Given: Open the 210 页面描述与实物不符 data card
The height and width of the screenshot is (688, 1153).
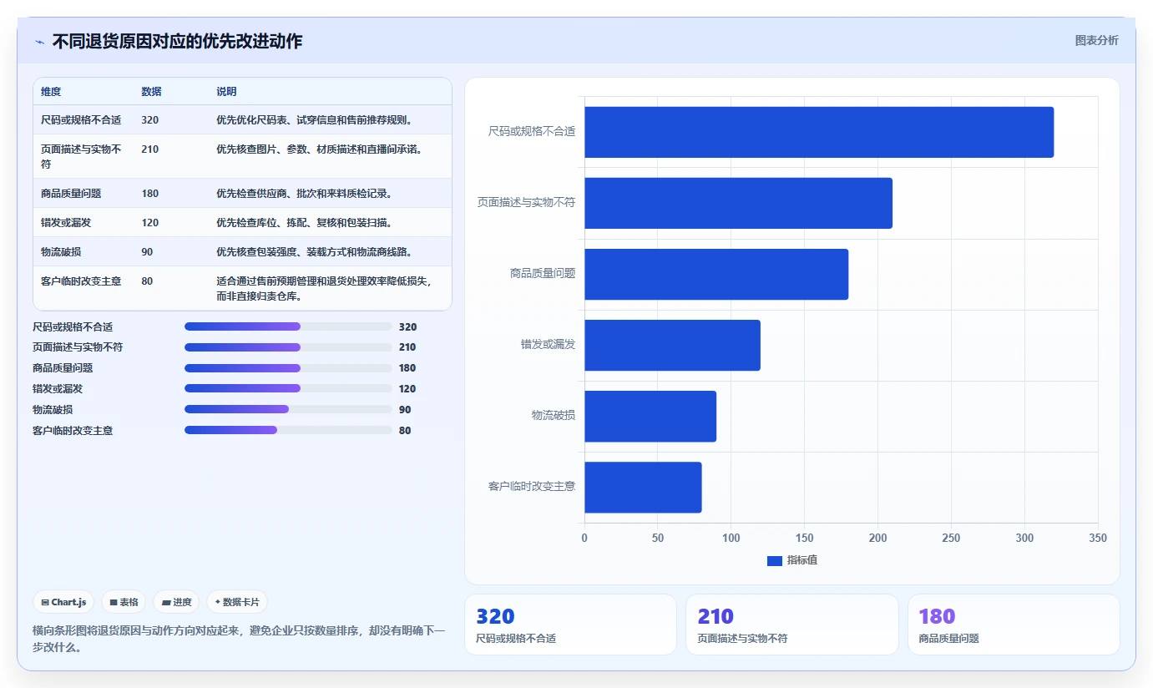Looking at the screenshot, I should click(x=792, y=625).
